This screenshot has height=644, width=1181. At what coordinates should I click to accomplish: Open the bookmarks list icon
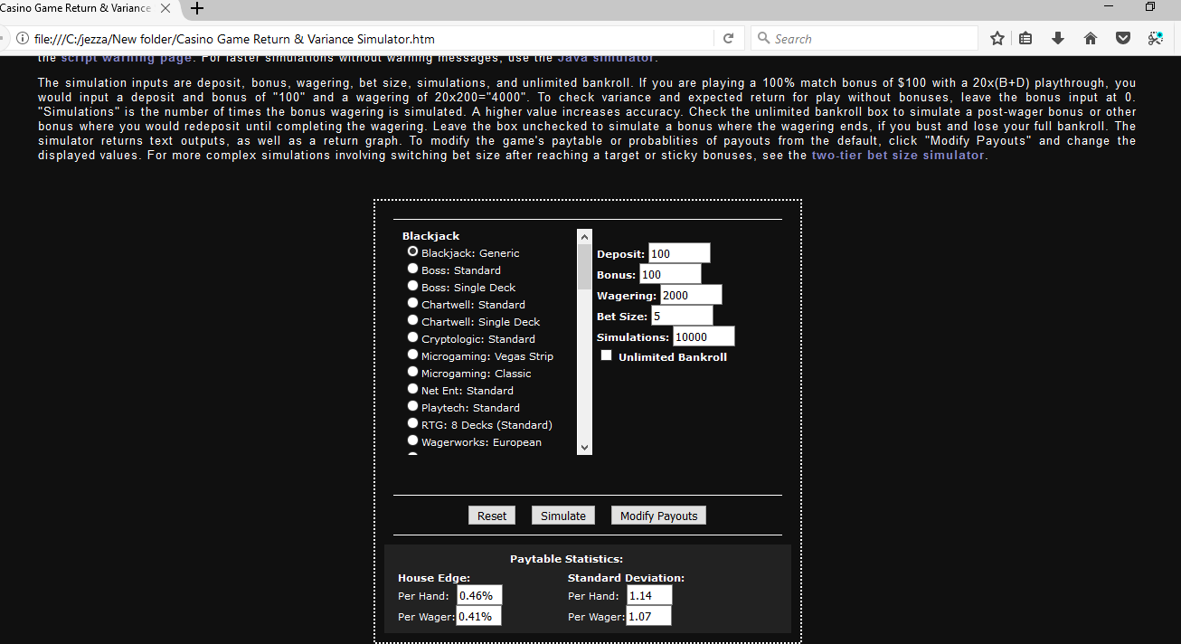pyautogui.click(x=1025, y=39)
